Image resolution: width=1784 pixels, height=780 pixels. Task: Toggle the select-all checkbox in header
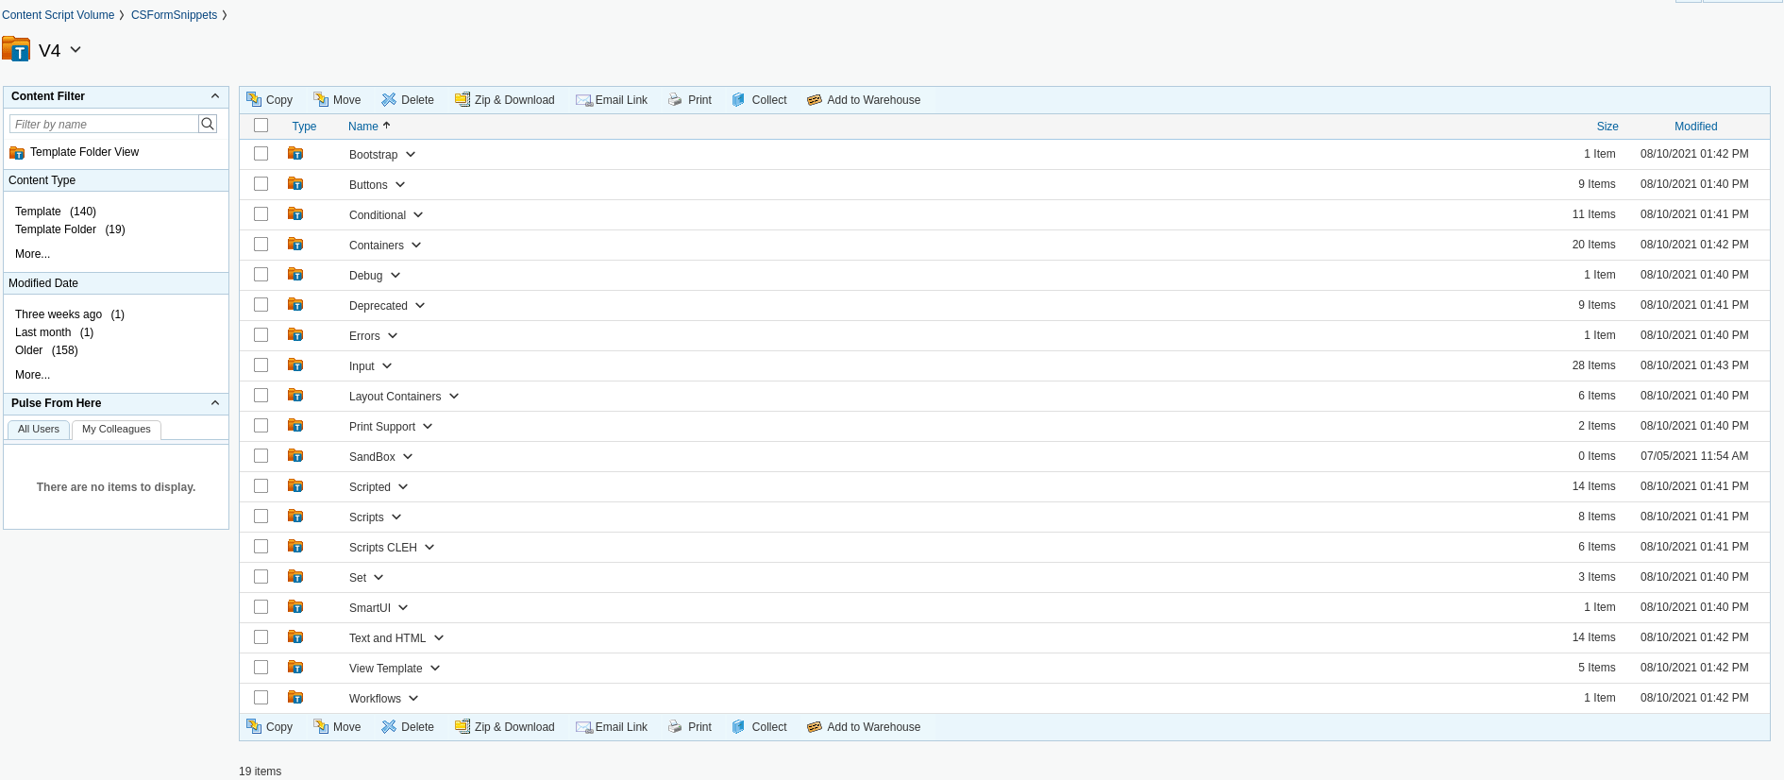[x=261, y=126]
